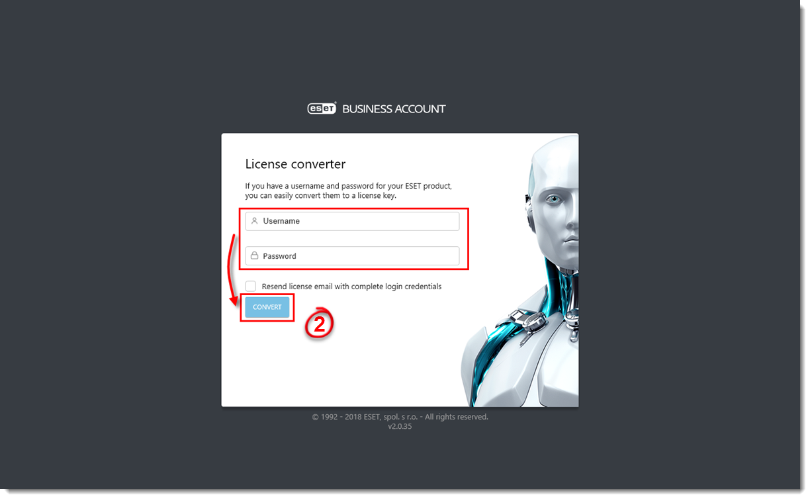Viewport: 810px width, 499px height.
Task: Click the user silhouette icon in Username
Action: click(254, 221)
